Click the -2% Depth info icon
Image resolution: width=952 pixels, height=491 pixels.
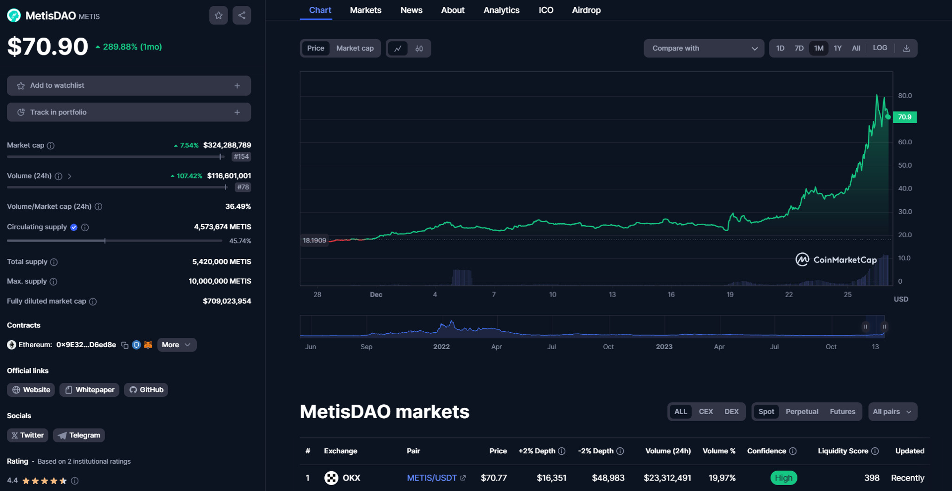tap(620, 451)
